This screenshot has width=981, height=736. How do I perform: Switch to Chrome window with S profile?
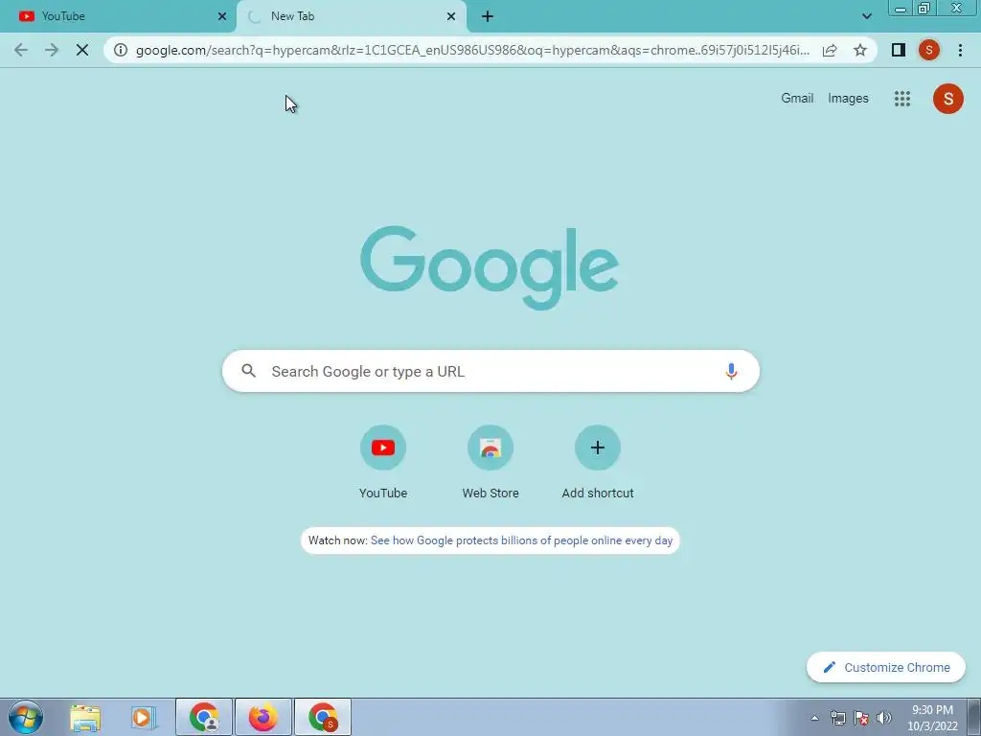pyautogui.click(x=322, y=717)
